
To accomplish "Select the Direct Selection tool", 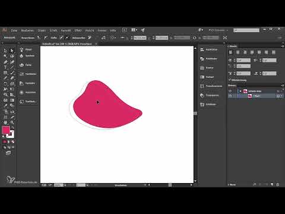I will tap(12, 51).
